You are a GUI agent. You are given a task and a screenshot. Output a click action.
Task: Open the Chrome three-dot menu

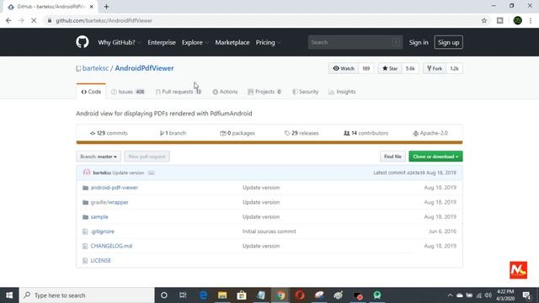(x=531, y=20)
